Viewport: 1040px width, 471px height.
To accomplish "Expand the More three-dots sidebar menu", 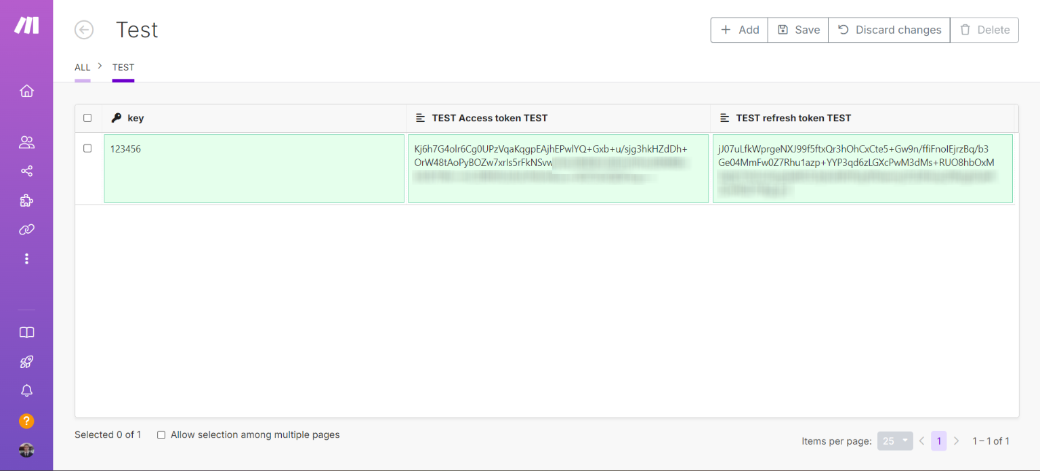I will [26, 259].
